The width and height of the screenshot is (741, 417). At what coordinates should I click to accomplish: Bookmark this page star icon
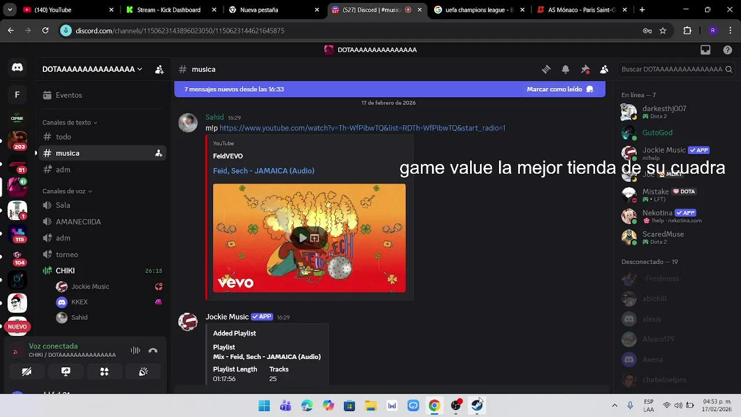pyautogui.click(x=663, y=31)
